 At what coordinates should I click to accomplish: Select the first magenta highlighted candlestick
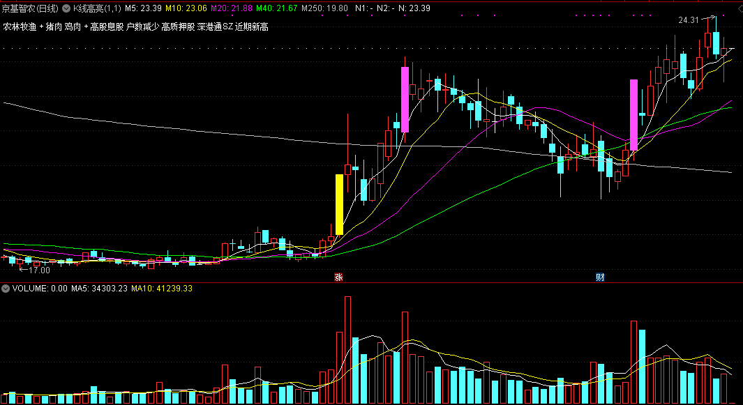pos(405,100)
